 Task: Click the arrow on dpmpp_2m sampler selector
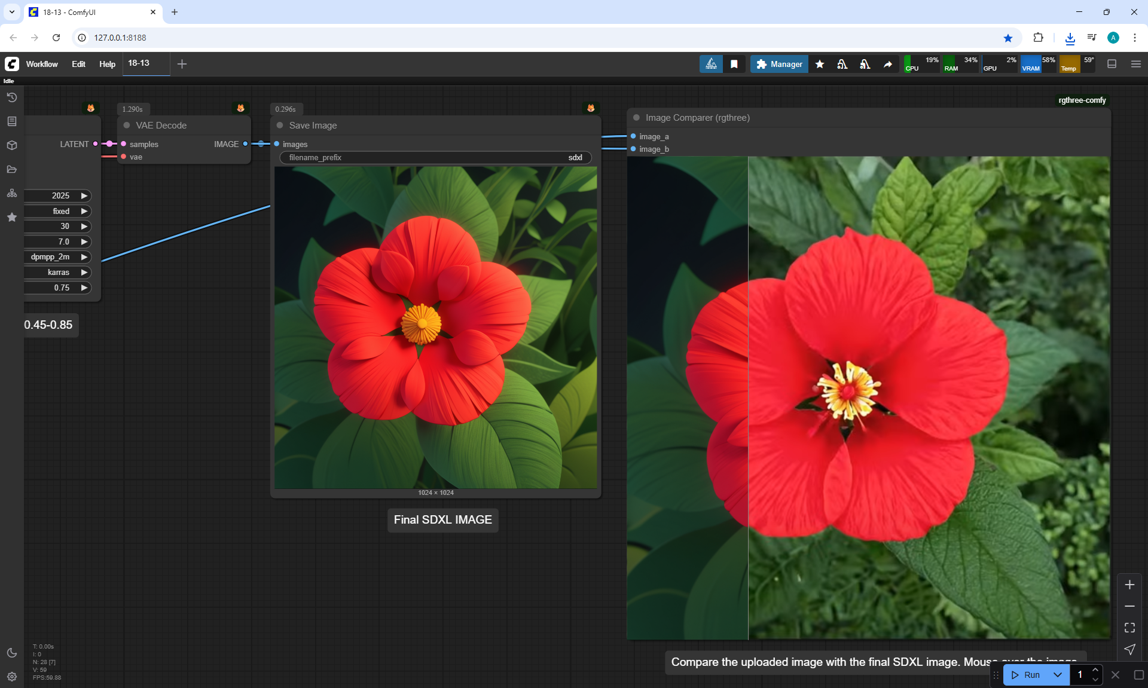pos(84,257)
